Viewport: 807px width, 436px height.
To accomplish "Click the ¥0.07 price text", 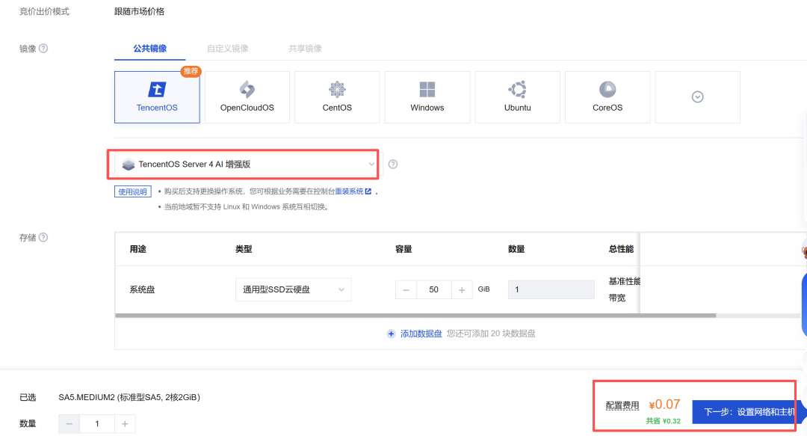I will pos(664,405).
